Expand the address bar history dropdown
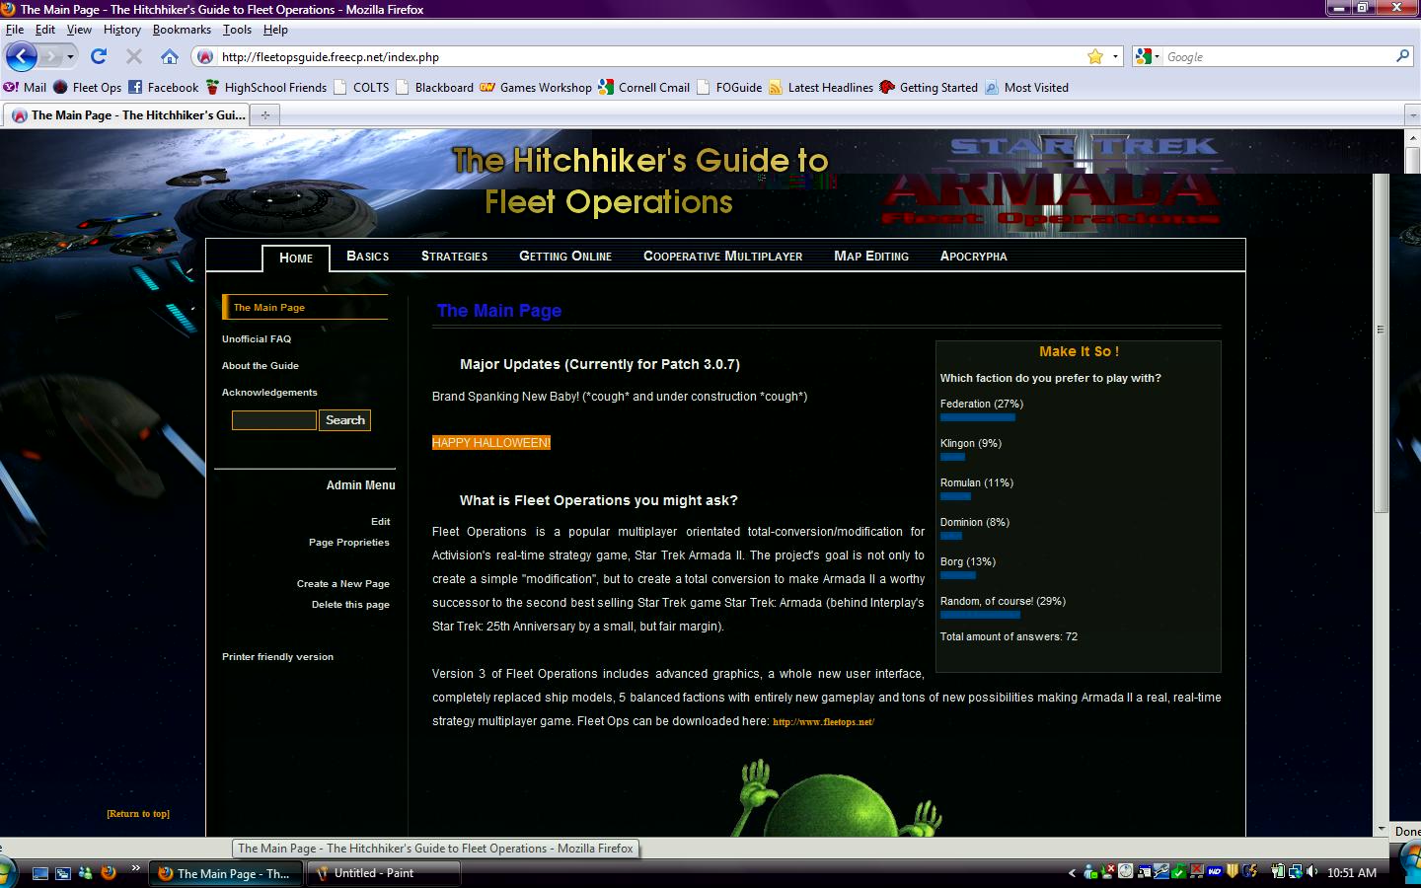The image size is (1421, 888). tap(1115, 56)
